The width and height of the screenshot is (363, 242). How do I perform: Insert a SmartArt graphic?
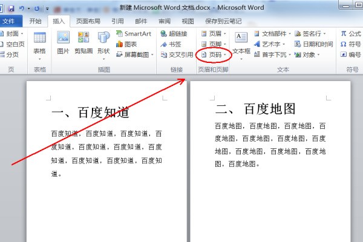134,34
